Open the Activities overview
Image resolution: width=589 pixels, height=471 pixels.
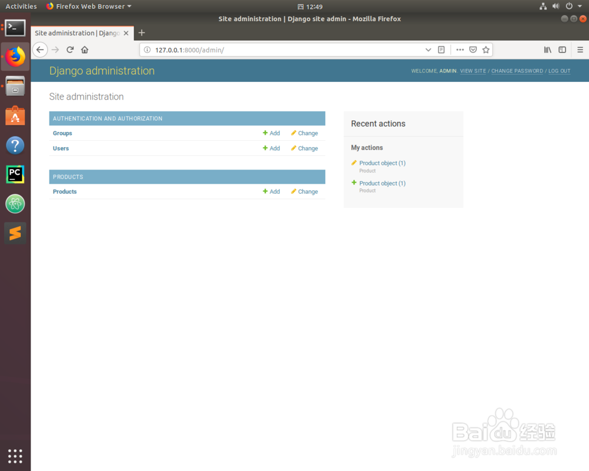(21, 6)
